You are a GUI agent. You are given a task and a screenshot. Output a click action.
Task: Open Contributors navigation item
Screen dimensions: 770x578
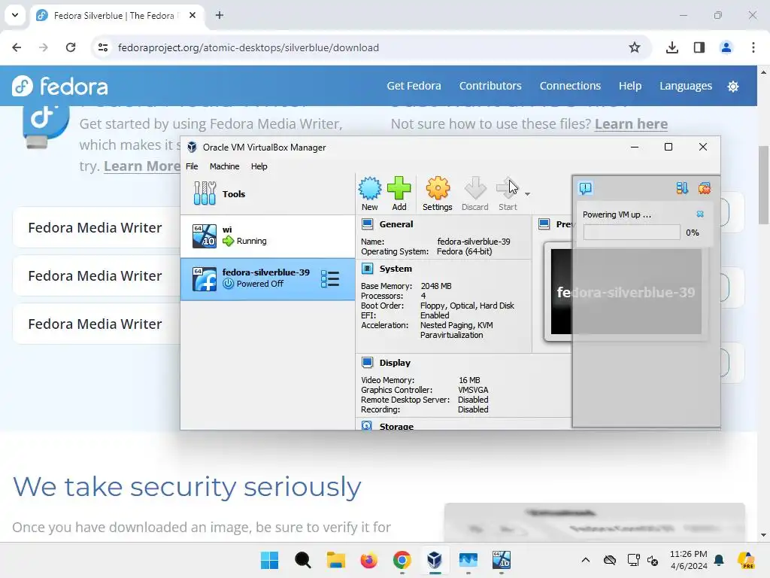pyautogui.click(x=490, y=86)
